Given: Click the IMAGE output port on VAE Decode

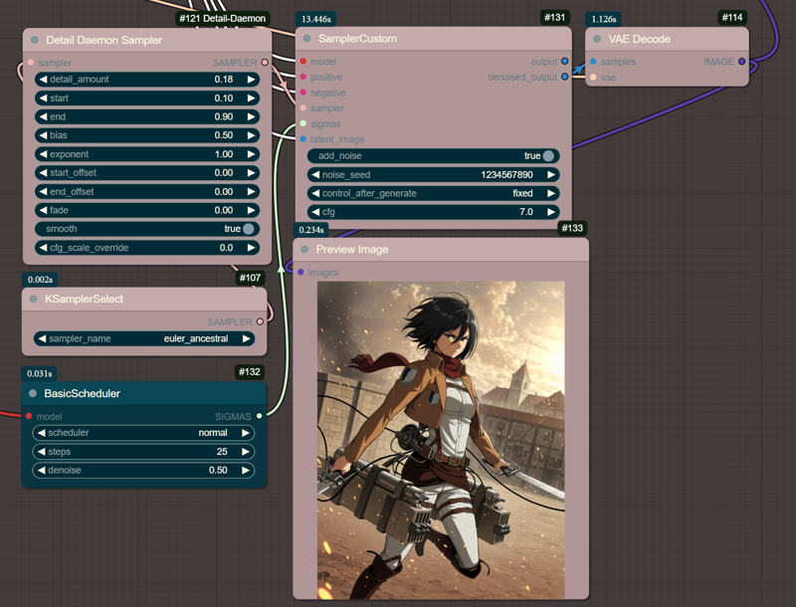Looking at the screenshot, I should 741,62.
